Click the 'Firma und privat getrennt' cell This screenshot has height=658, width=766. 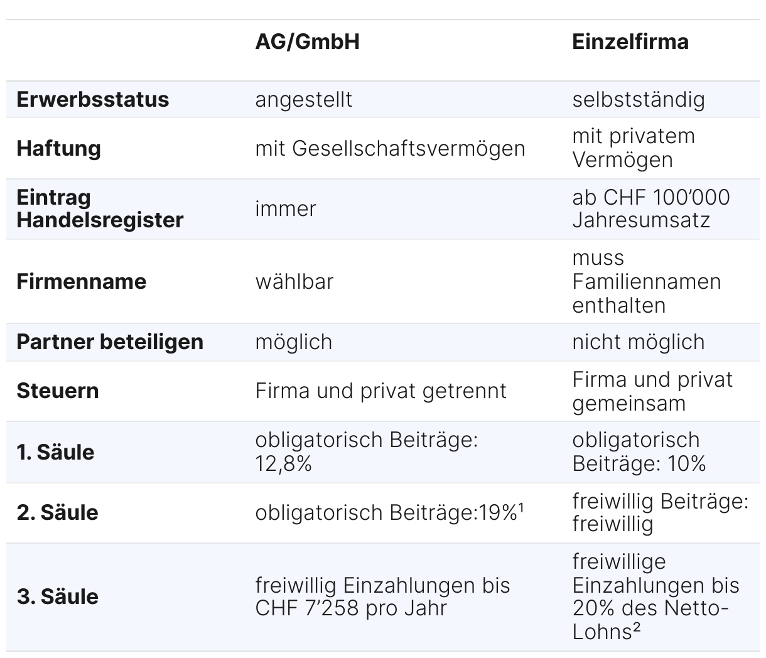380,391
